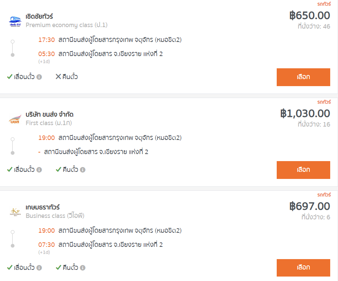This screenshot has width=338, height=281.
Task: Click the เกษมธราทัวร์ company logo
Action: [15, 212]
